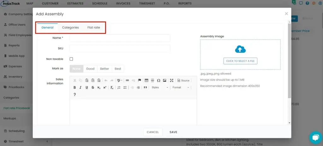Click the SAVE button
Image resolution: width=323 pixels, height=146 pixels.
coord(173,132)
